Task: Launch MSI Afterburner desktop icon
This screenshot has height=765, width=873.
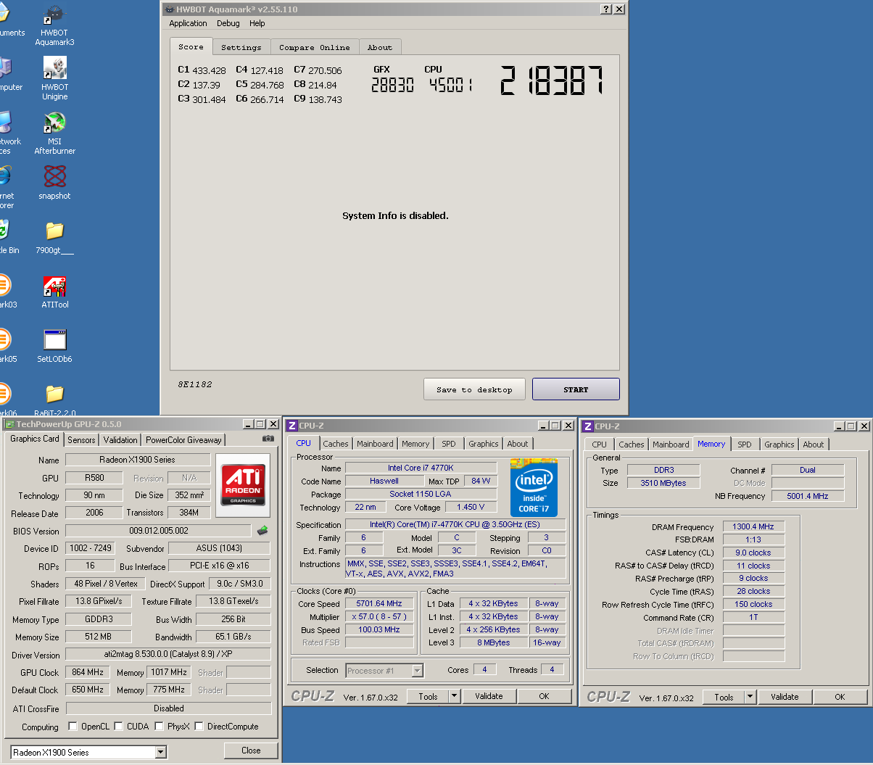Action: [54, 133]
